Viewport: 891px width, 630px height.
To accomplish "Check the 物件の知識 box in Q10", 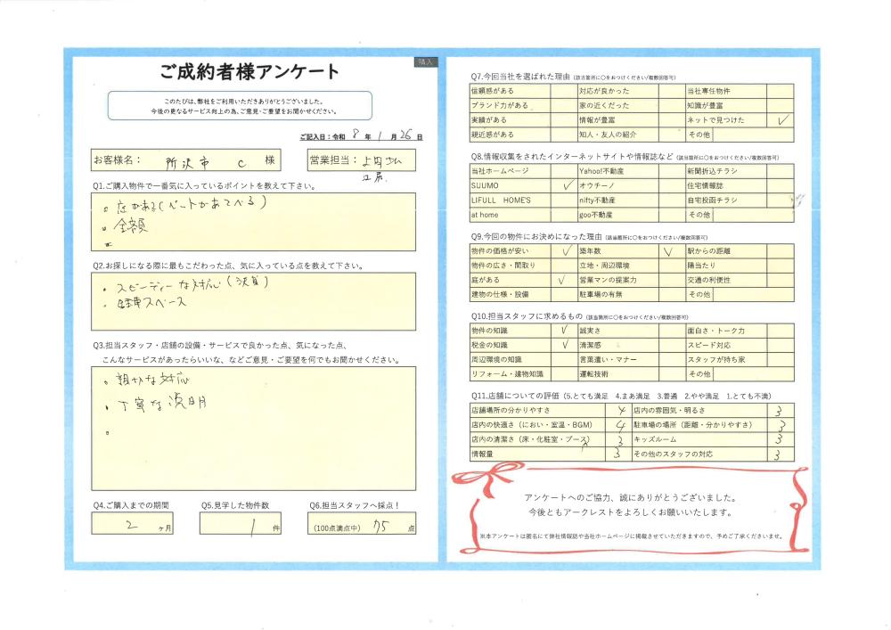I will click(566, 331).
